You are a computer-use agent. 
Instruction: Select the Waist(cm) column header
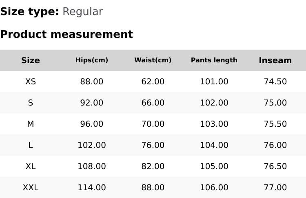point(153,60)
